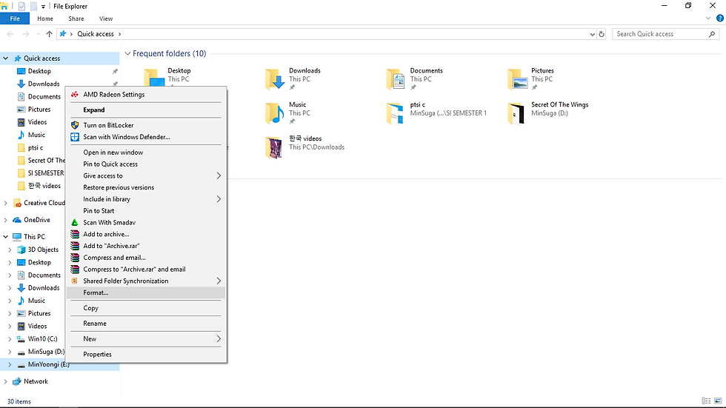The image size is (726, 408).
Task: Click the up-one-level arrow icon
Action: (49, 34)
